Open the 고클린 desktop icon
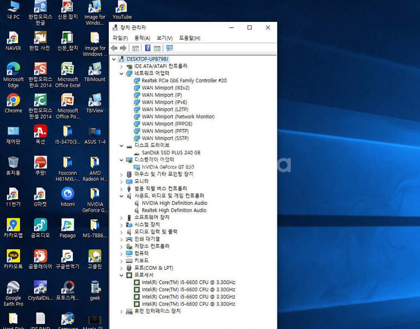Screen dimensions: 420x329 [x=95, y=259]
